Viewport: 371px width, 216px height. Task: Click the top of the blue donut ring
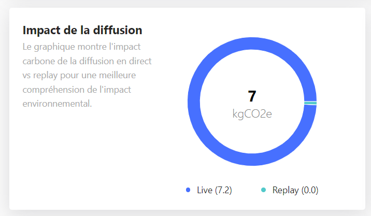(x=252, y=45)
